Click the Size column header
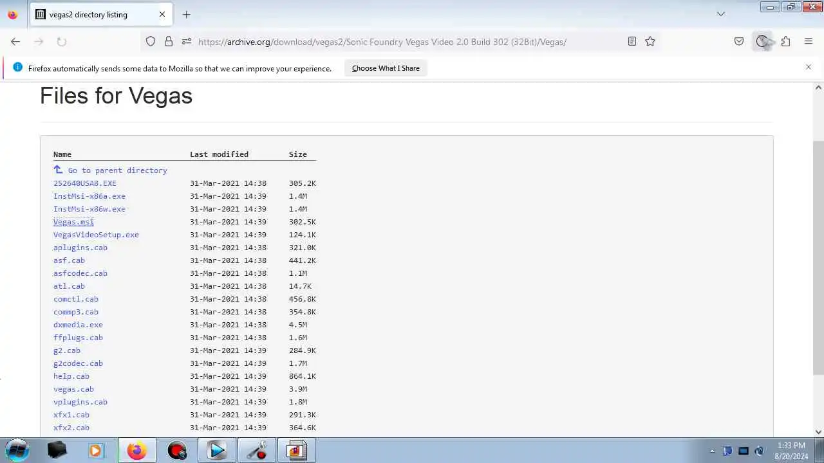This screenshot has width=824, height=463. click(x=298, y=154)
